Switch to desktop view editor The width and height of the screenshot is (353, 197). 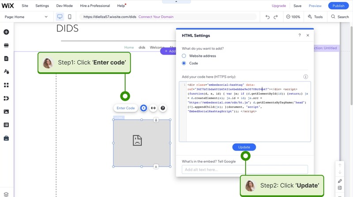coord(60,17)
